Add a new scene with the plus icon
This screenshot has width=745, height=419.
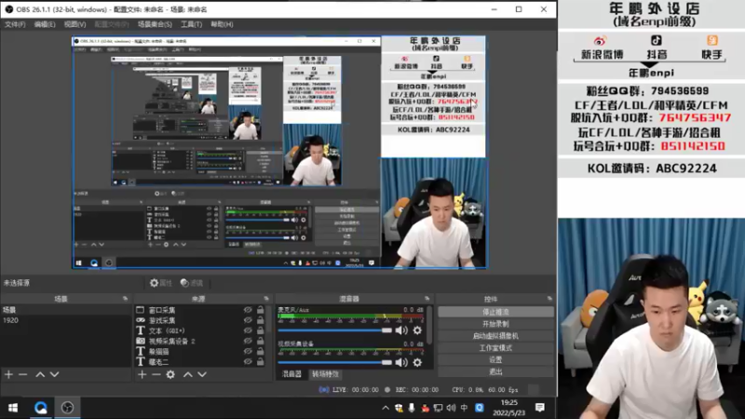[8, 374]
